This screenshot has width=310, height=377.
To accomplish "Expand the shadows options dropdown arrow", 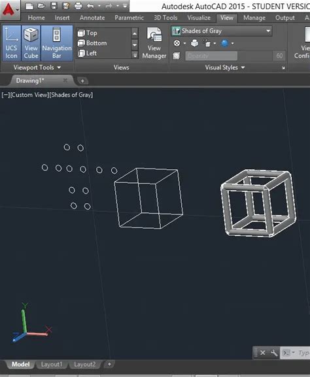I will [184, 44].
